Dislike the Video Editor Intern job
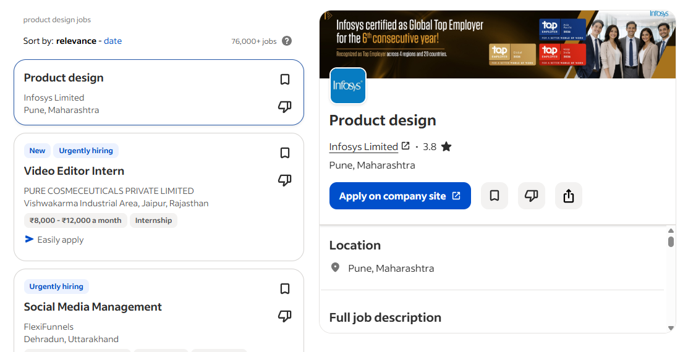The width and height of the screenshot is (688, 352). coord(285,180)
